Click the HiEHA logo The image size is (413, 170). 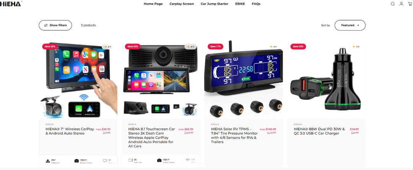click(11, 3)
